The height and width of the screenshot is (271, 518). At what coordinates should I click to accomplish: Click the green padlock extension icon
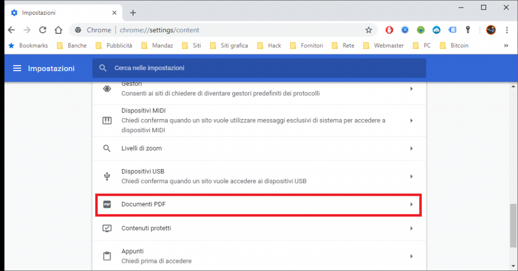(x=420, y=30)
